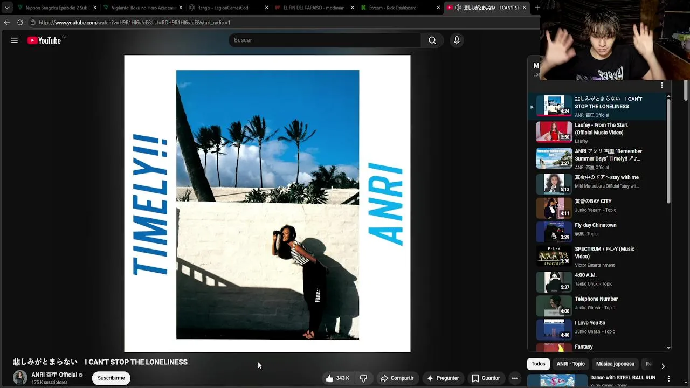
Task: Select the ANRI - Topic filter chip
Action: tap(570, 364)
